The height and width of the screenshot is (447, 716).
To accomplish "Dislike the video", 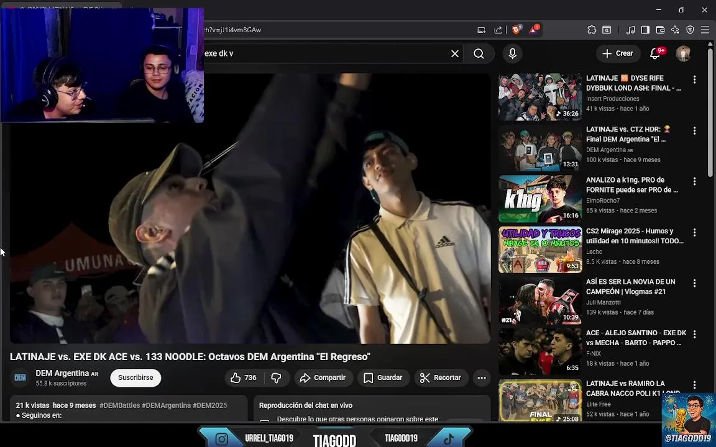I will 276,377.
